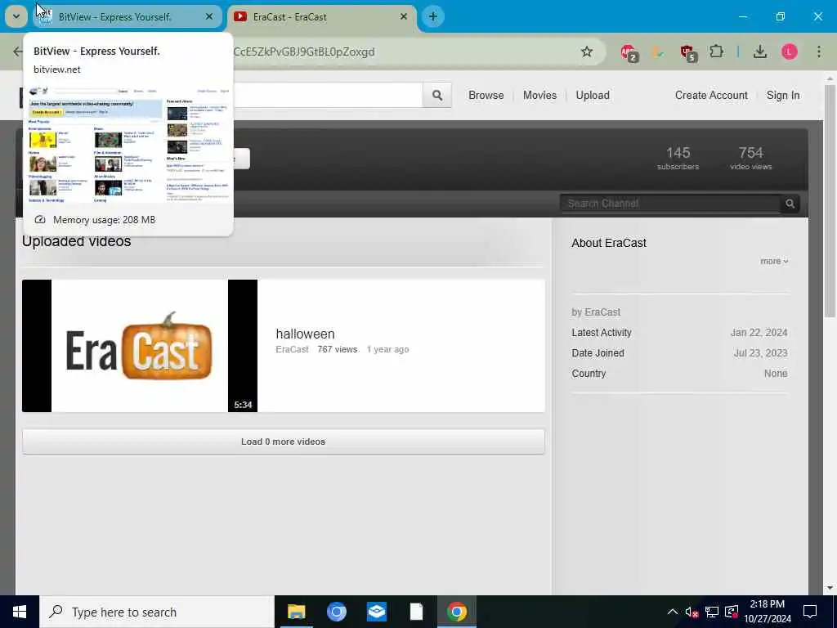Click the bitview.net preview thumbnail
Viewport: 837px width, 628px height.
tap(128, 144)
